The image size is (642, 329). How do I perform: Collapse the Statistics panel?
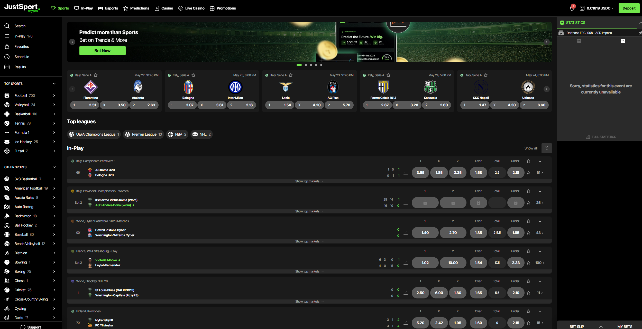point(640,23)
